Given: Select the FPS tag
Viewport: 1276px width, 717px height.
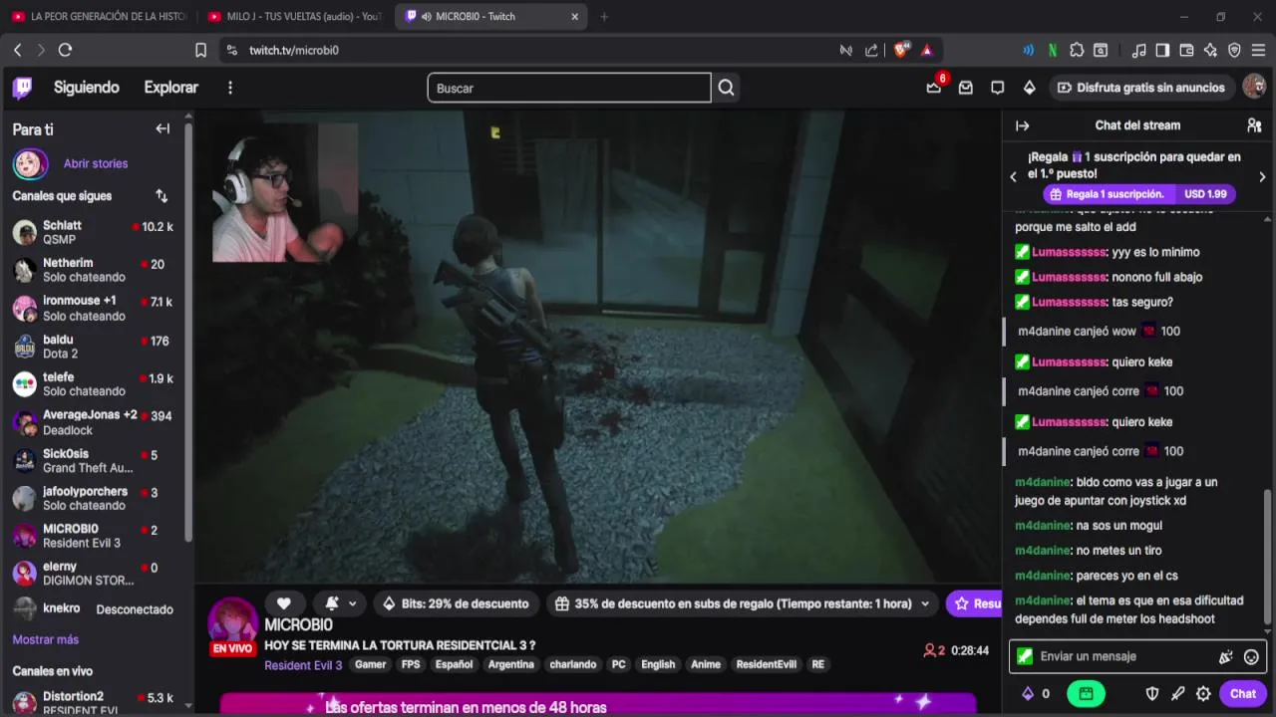Looking at the screenshot, I should pyautogui.click(x=411, y=664).
